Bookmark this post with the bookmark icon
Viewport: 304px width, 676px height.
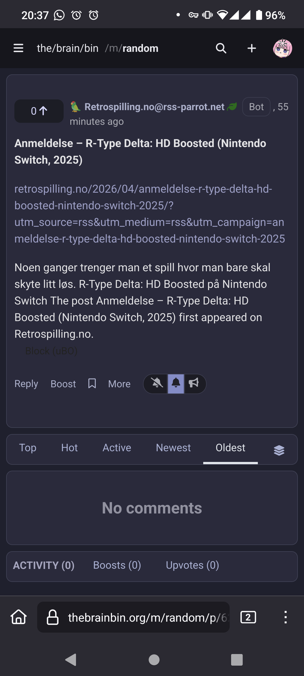click(x=92, y=384)
